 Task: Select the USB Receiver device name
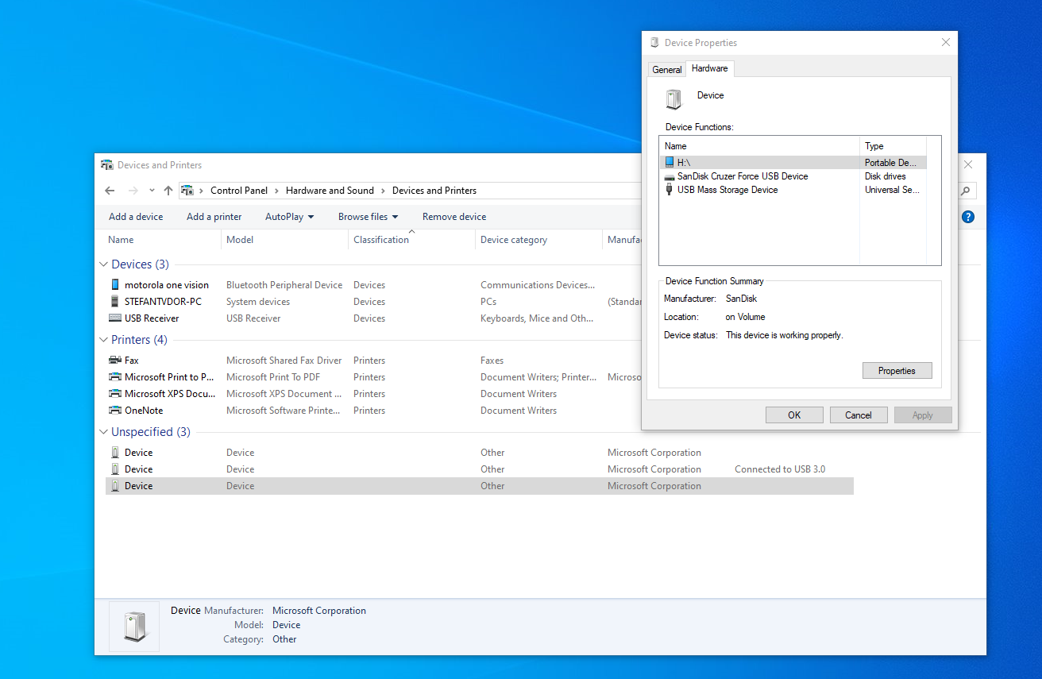click(x=152, y=318)
